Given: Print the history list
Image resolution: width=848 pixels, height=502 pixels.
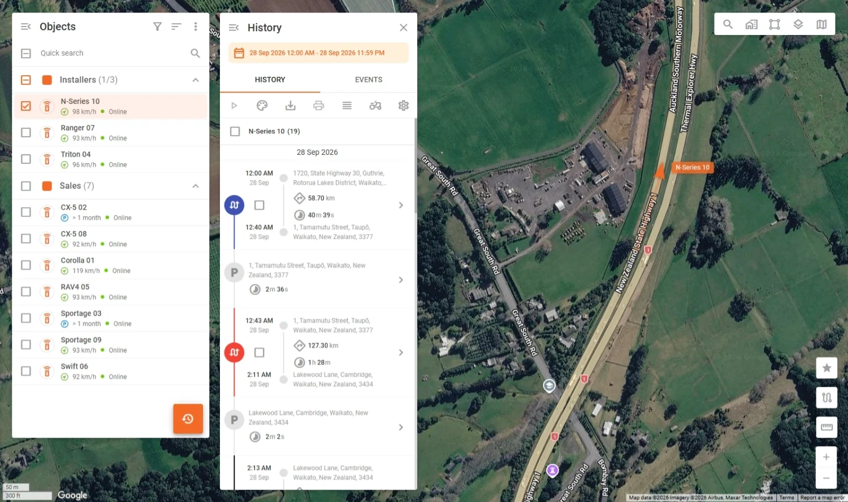Looking at the screenshot, I should [319, 106].
